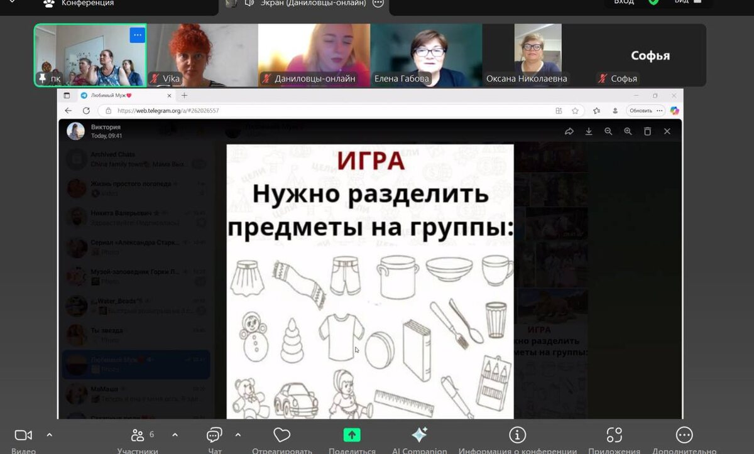Click the green Поделиться share screen button
754x454 pixels.
click(352, 435)
